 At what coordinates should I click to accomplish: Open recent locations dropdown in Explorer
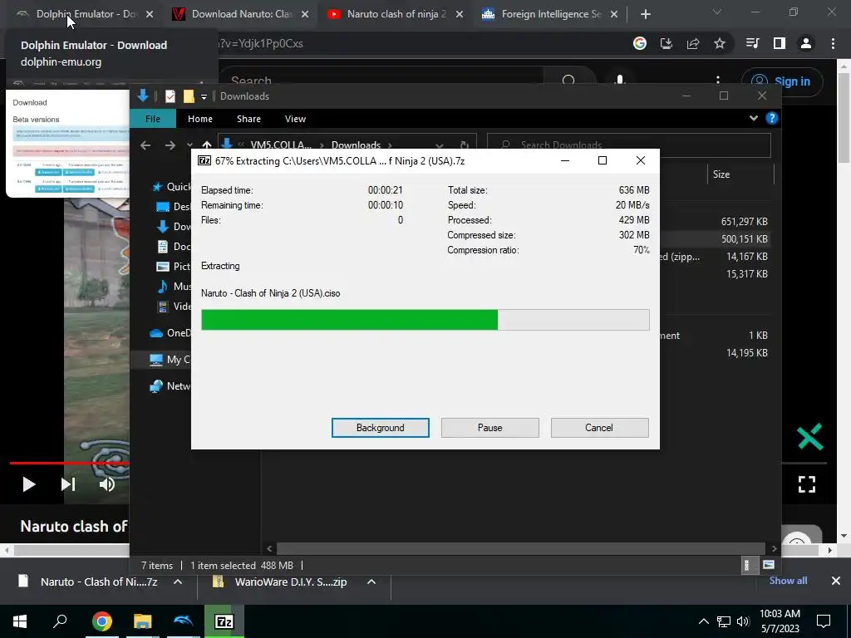[x=189, y=145]
